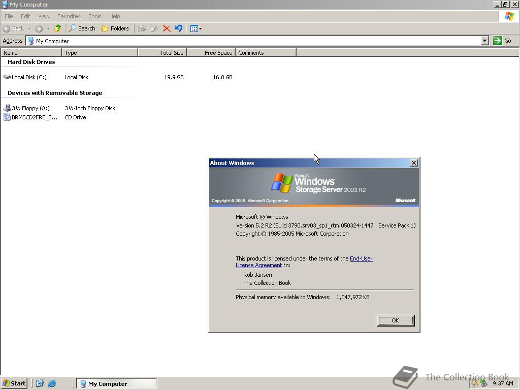Click the Move To toolbar icon
Viewport: 520px width, 390px height.
[x=142, y=28]
